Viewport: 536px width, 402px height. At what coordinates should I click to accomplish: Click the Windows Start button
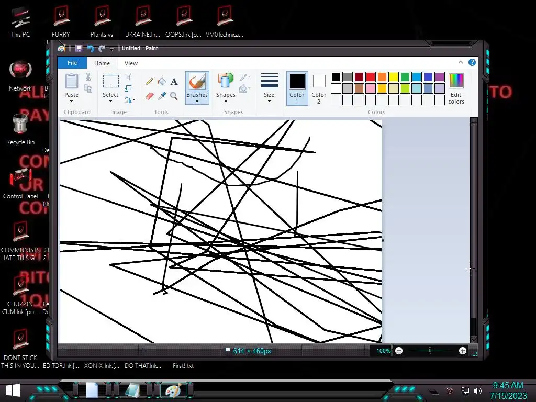[13, 390]
